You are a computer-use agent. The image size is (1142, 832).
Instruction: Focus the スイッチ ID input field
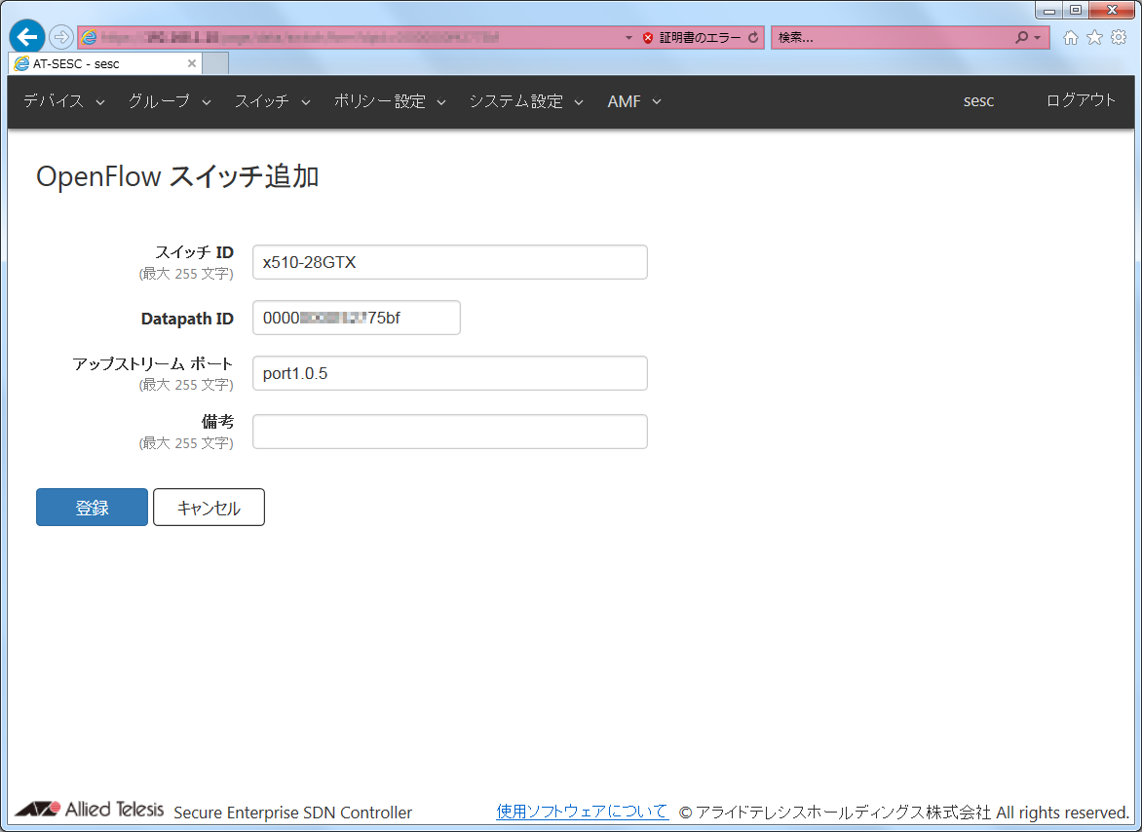[x=450, y=262]
